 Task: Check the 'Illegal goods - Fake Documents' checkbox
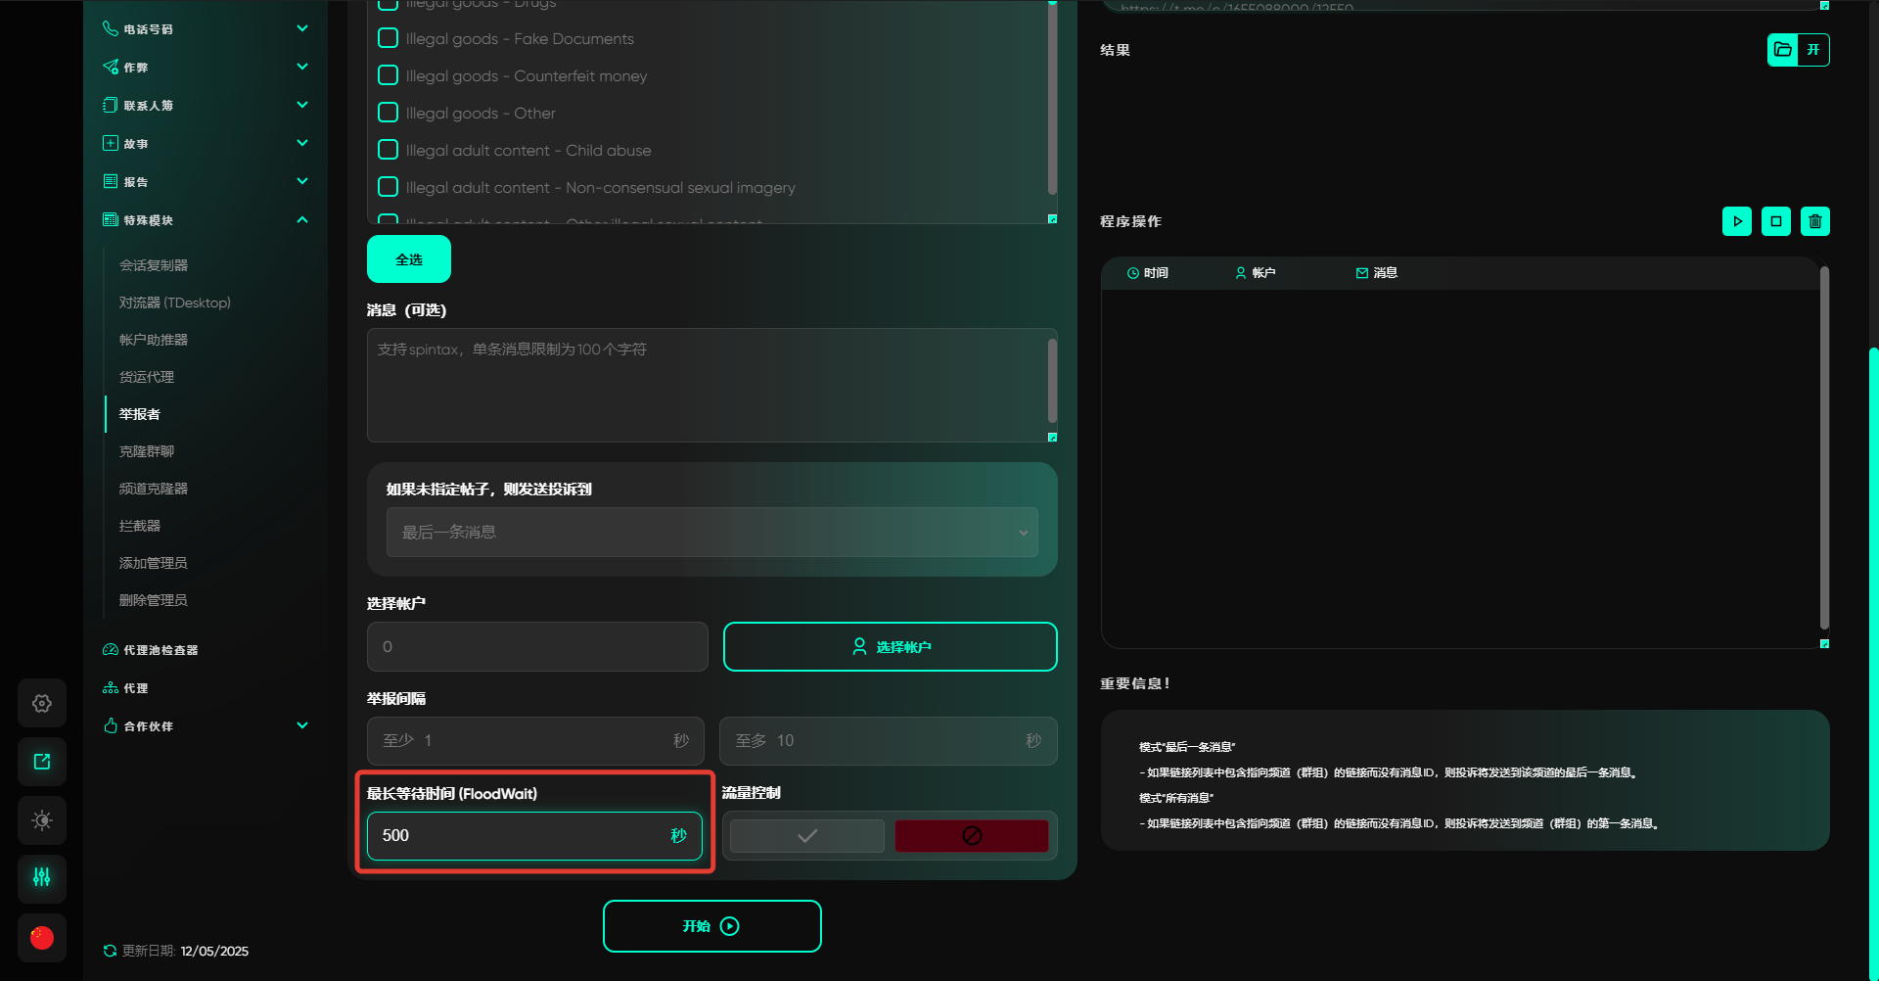389,38
